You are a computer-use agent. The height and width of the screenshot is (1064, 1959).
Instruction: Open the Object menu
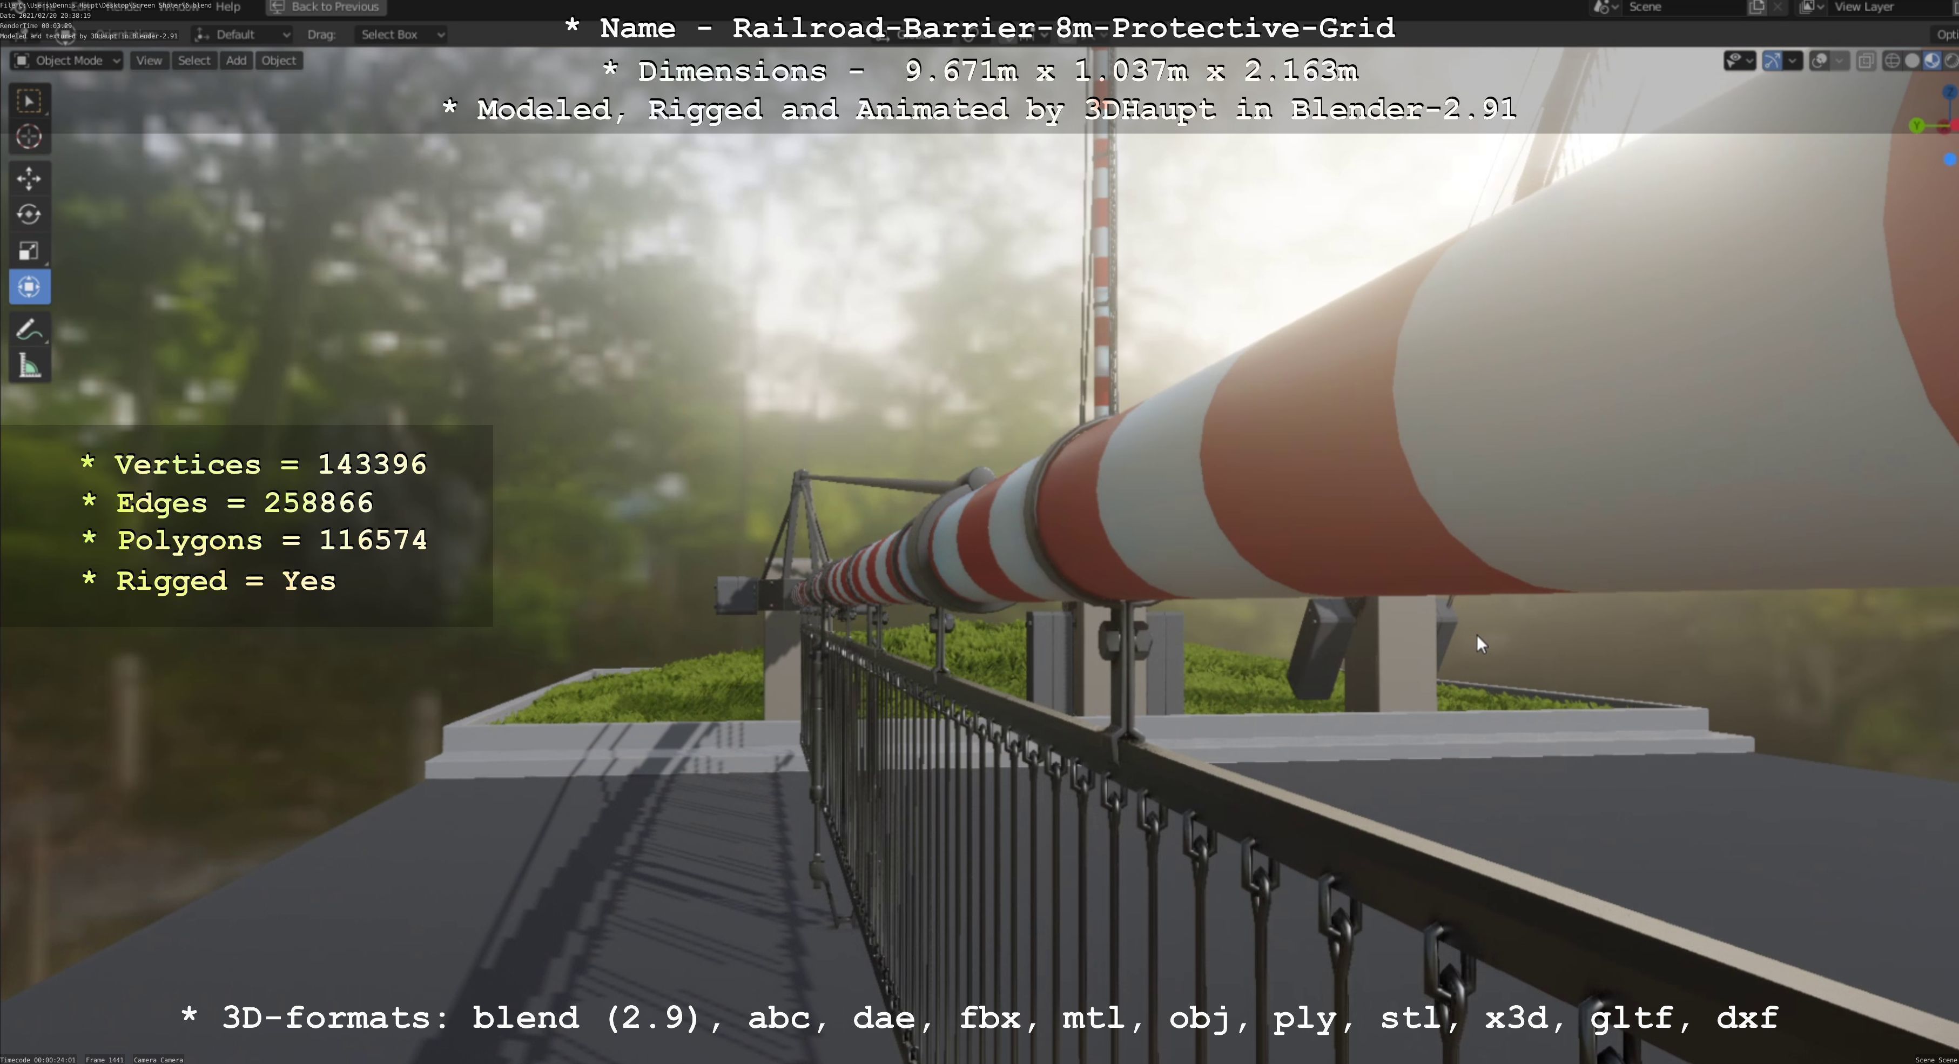click(x=278, y=61)
